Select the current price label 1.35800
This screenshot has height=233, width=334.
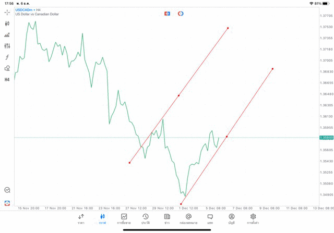pyautogui.click(x=326, y=138)
